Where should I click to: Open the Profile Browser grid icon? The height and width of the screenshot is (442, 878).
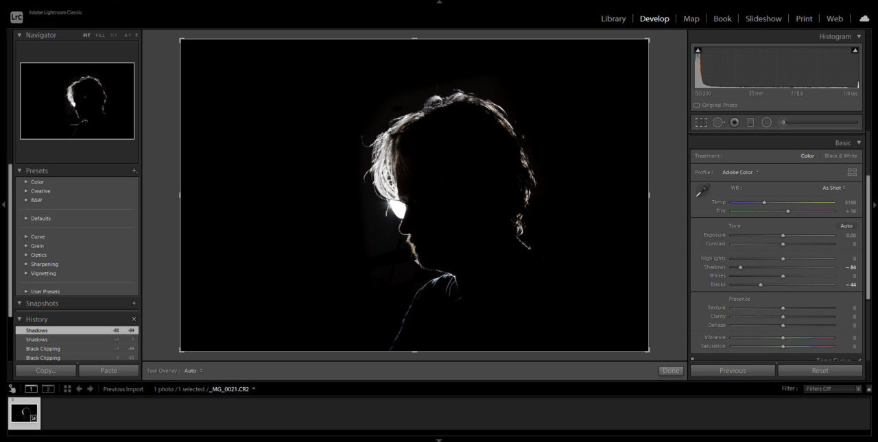(852, 173)
